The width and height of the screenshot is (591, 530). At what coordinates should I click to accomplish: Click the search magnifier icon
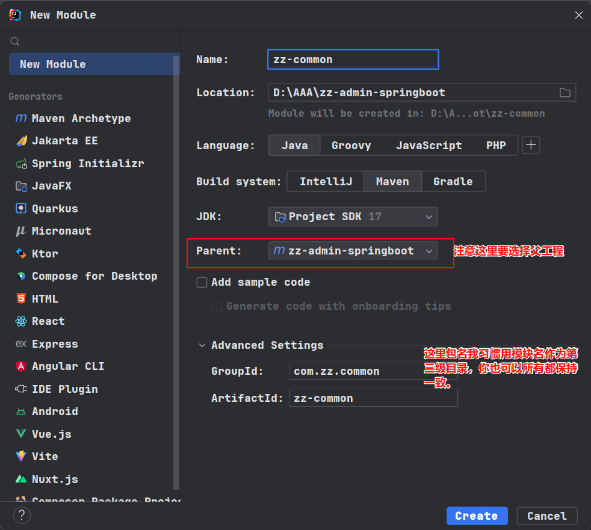tap(15, 42)
